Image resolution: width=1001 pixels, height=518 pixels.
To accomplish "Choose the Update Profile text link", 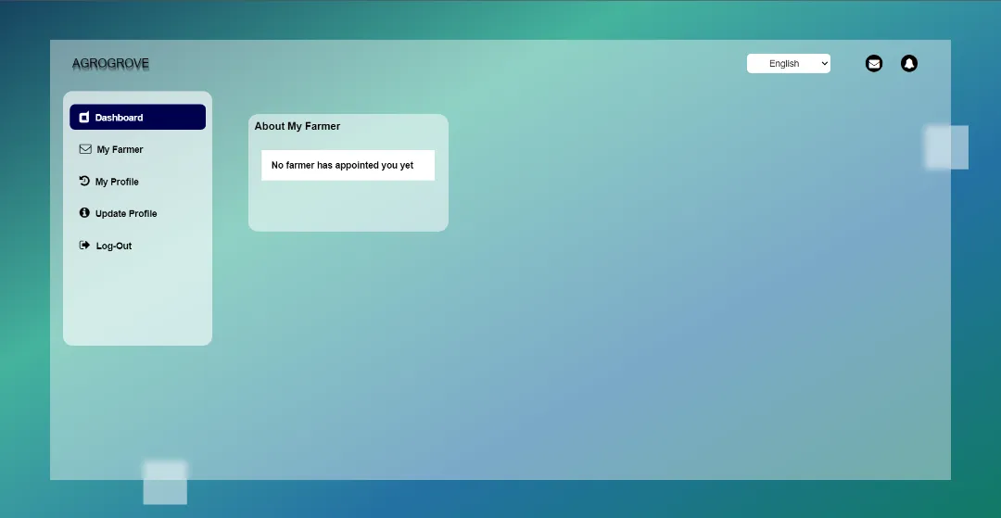I will [126, 213].
